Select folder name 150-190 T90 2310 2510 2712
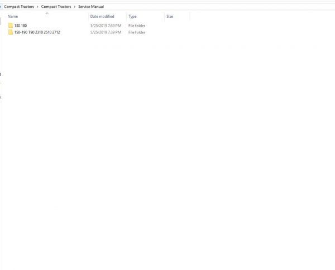Screen dimensions: 335x270 coord(37,32)
